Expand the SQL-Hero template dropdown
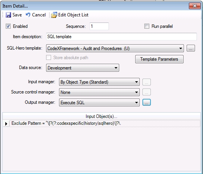This screenshot has width=203, height=174. pos(115,48)
